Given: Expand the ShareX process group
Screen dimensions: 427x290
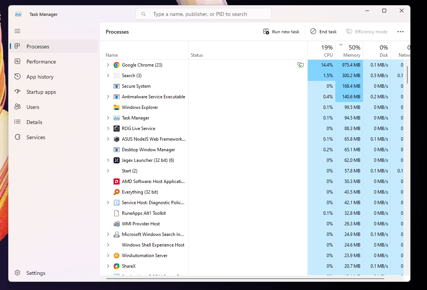Looking at the screenshot, I should (108, 266).
